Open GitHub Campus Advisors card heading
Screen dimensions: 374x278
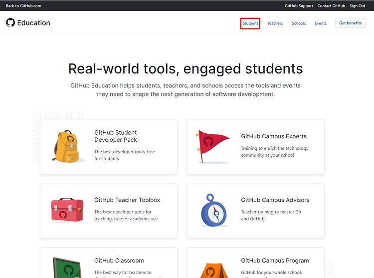275,200
